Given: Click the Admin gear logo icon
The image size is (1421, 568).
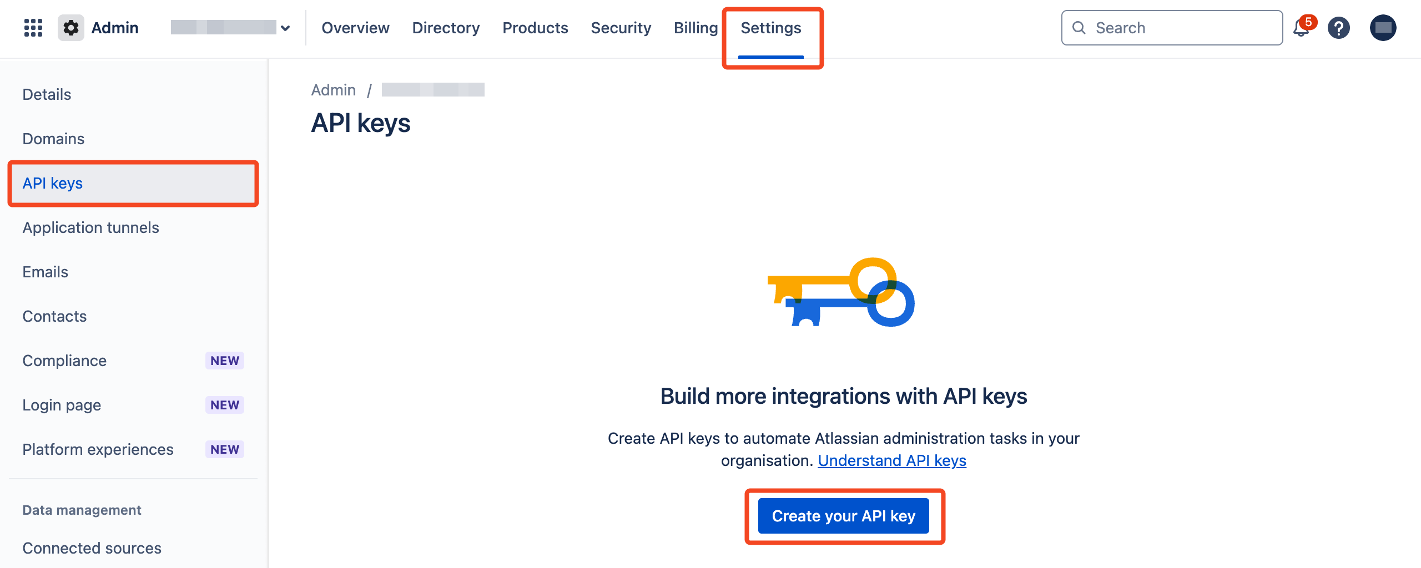Looking at the screenshot, I should pyautogui.click(x=71, y=28).
